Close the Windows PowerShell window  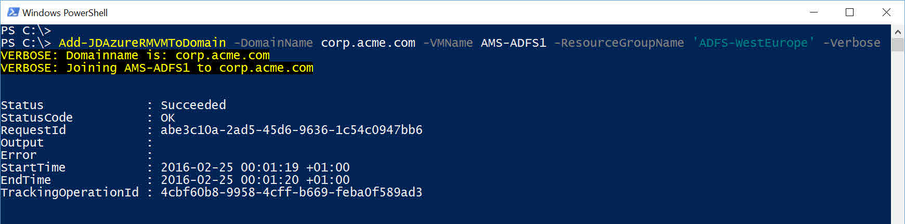pos(886,12)
